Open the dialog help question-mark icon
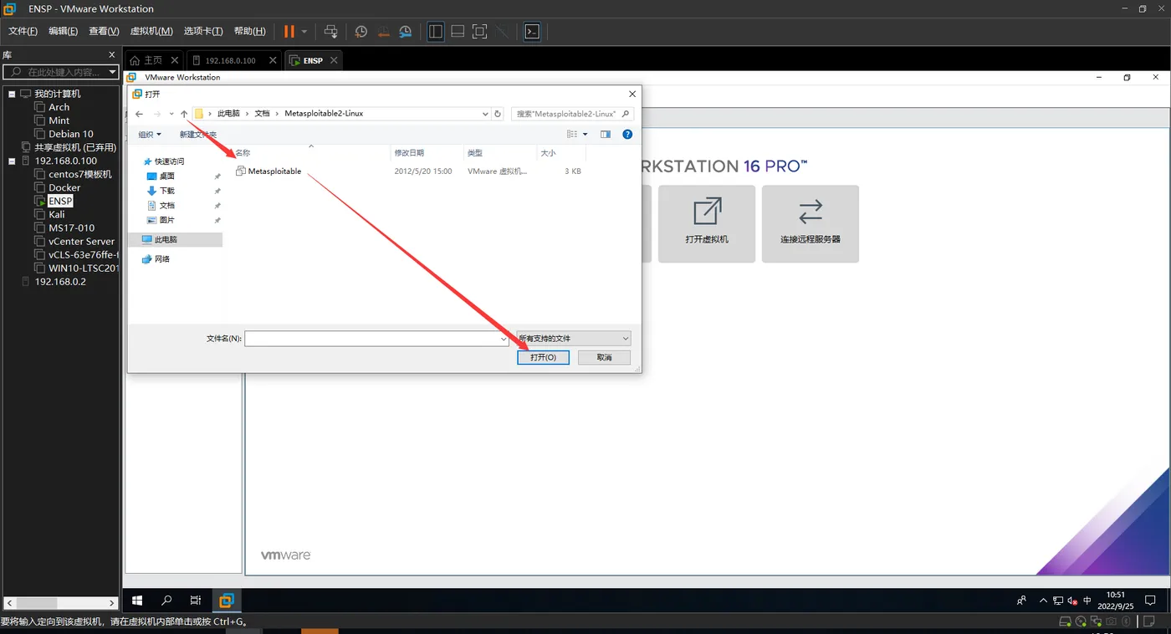The image size is (1171, 634). point(627,135)
